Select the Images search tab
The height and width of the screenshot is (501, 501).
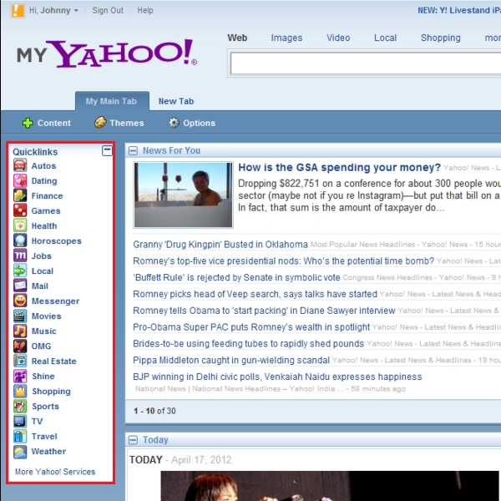(286, 38)
